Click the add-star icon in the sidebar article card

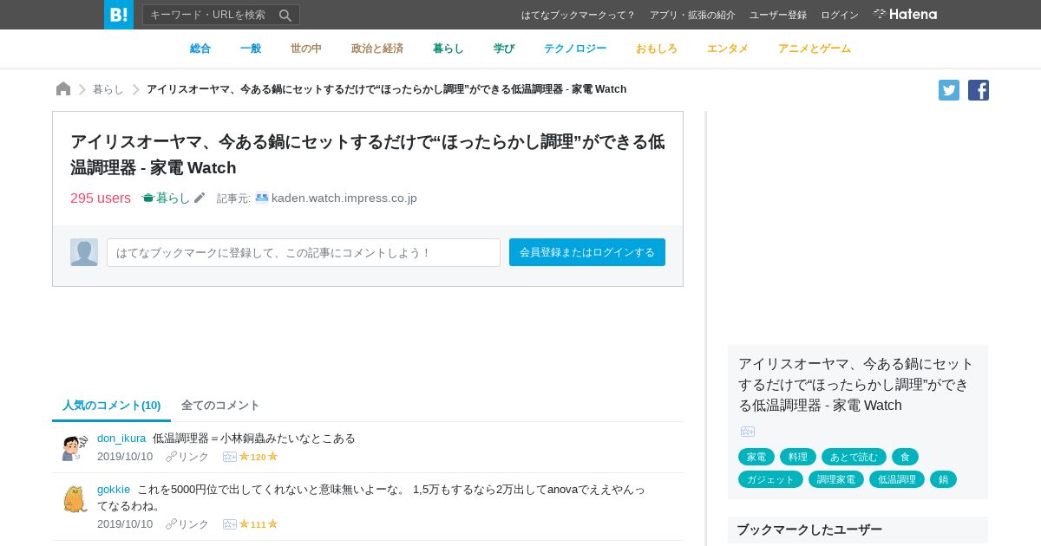click(748, 432)
